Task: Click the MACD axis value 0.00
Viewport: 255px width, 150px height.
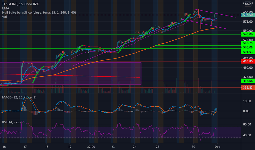Action: click(x=246, y=111)
